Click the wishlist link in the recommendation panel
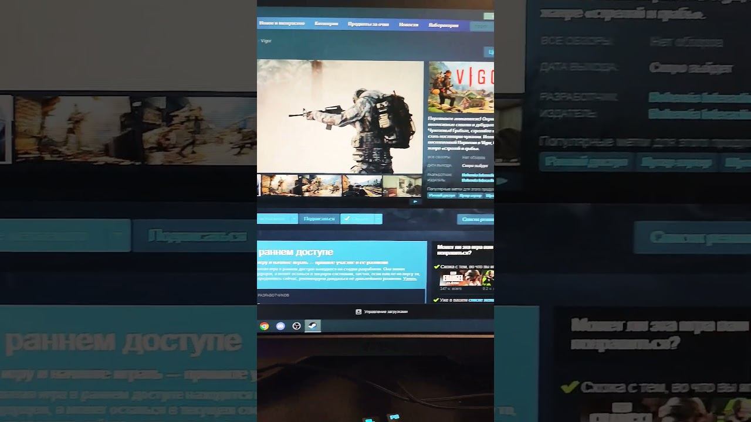Screen dimensions: 751x422 (481, 300)
